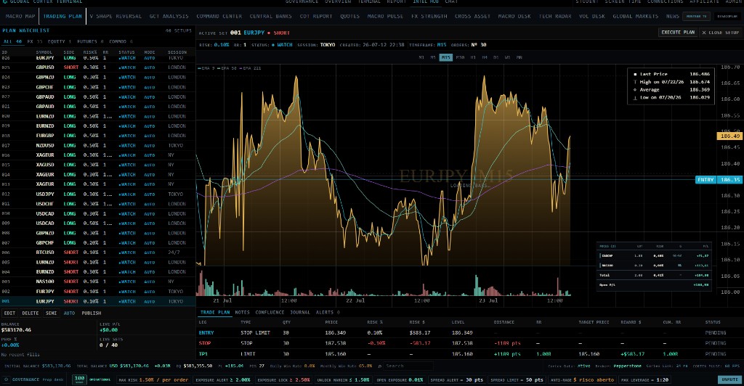Open FX Strength tab
Image resolution: width=744 pixels, height=386 pixels.
pos(429,16)
